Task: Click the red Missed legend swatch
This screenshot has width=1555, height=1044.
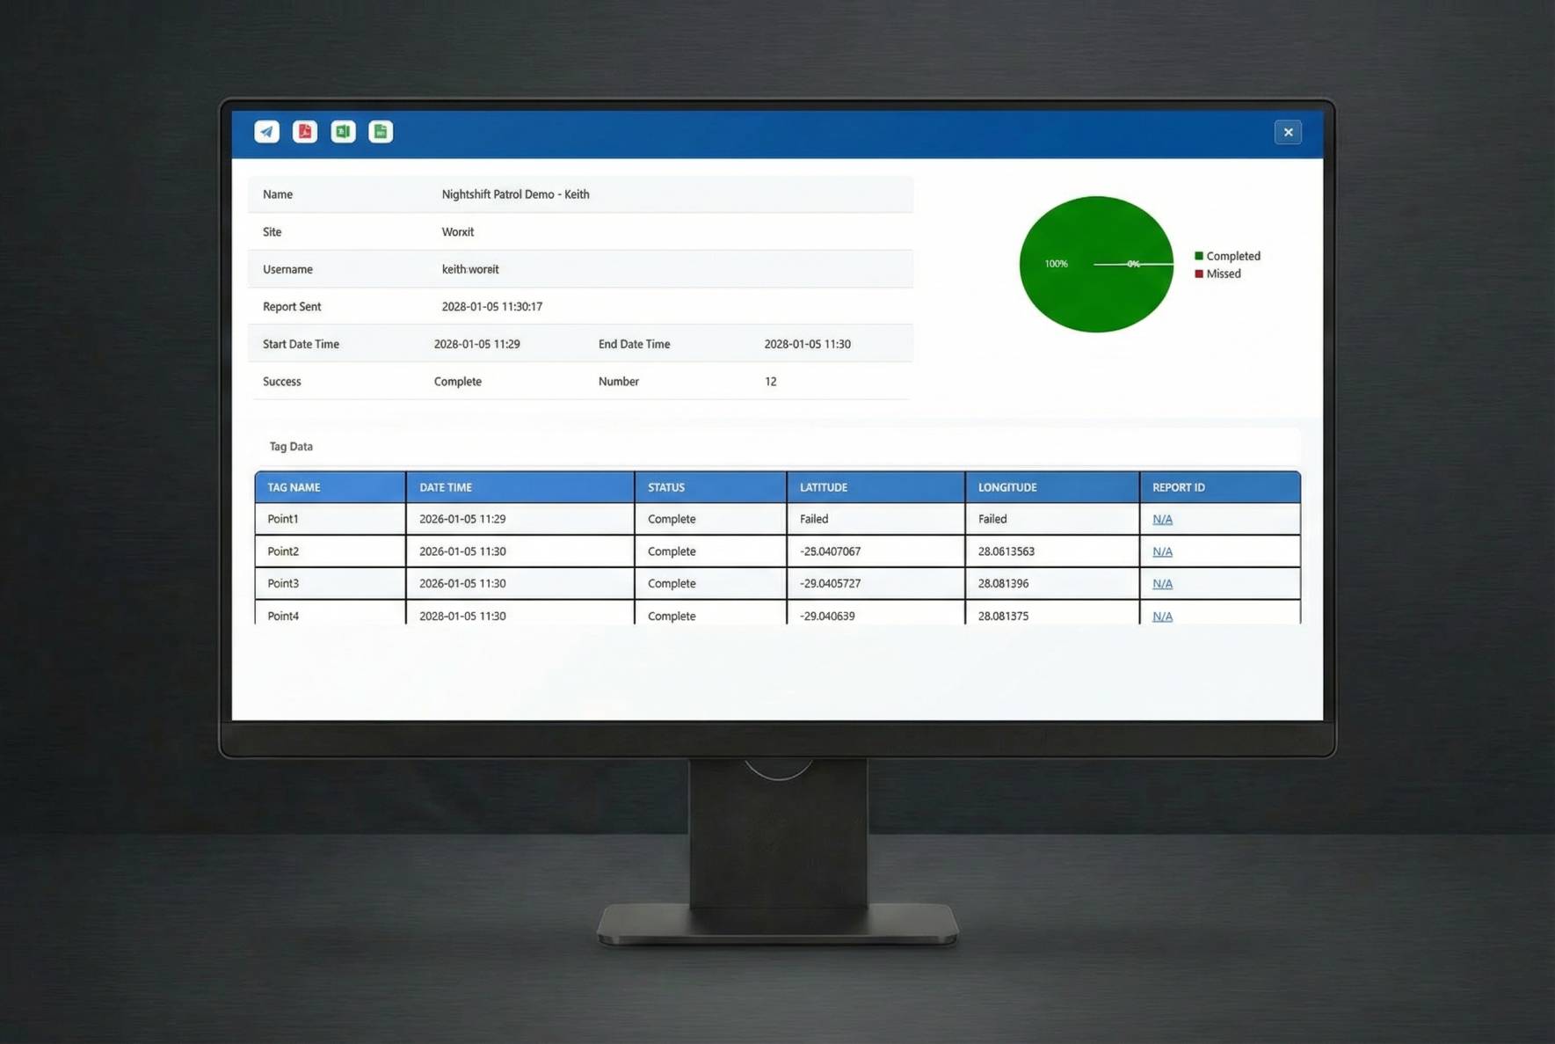Action: 1198,274
